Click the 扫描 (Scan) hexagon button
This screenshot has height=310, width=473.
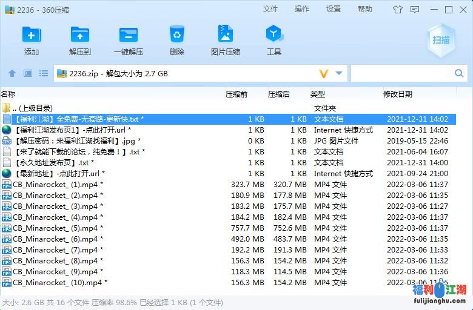[441, 40]
